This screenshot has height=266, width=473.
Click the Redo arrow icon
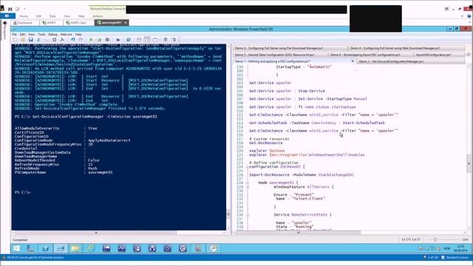pos(81,40)
